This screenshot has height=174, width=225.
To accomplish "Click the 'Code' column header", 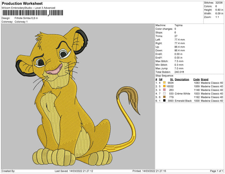I will click(196, 79).
